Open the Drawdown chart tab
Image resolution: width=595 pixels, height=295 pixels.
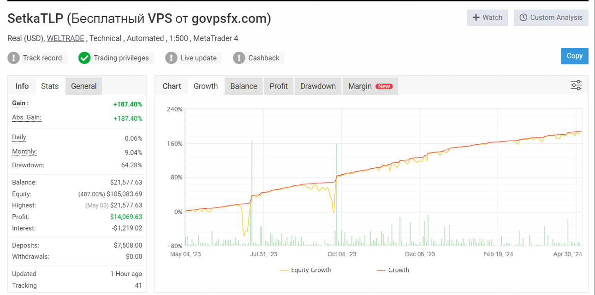coord(318,86)
